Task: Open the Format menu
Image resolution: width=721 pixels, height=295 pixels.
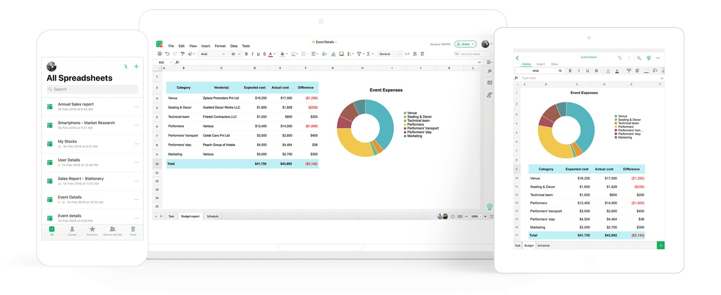Action: coord(220,46)
